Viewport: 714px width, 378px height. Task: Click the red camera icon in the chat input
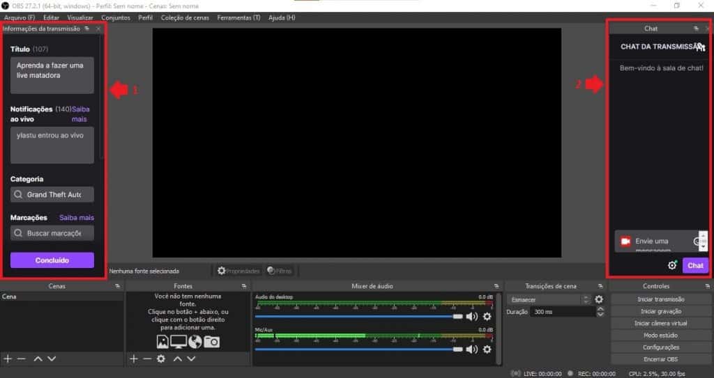626,241
